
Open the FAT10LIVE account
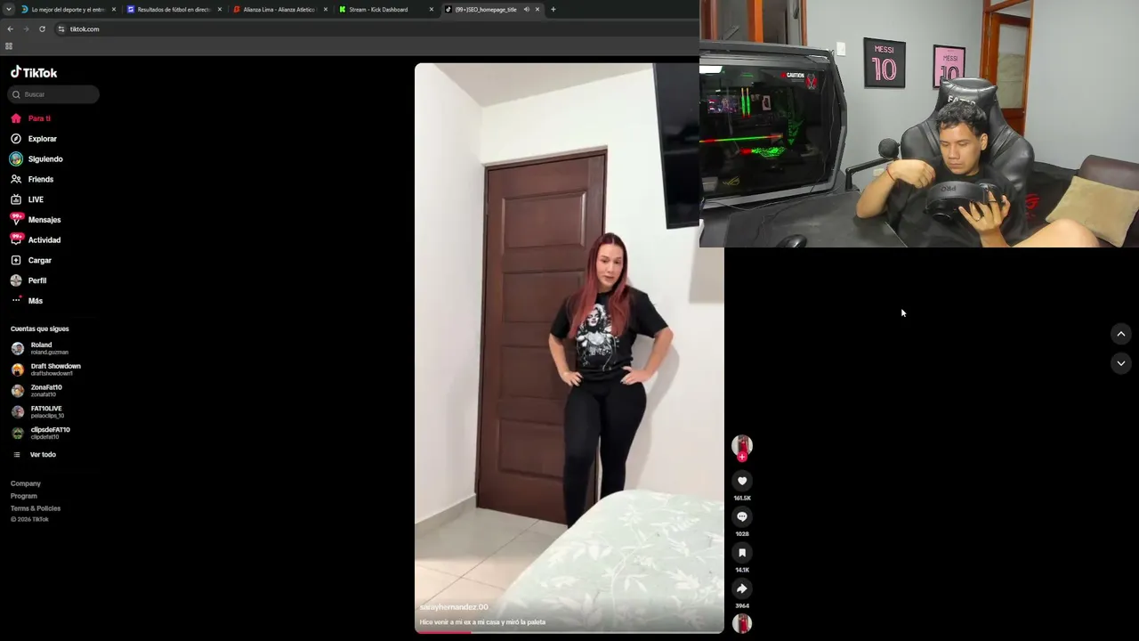[37, 411]
